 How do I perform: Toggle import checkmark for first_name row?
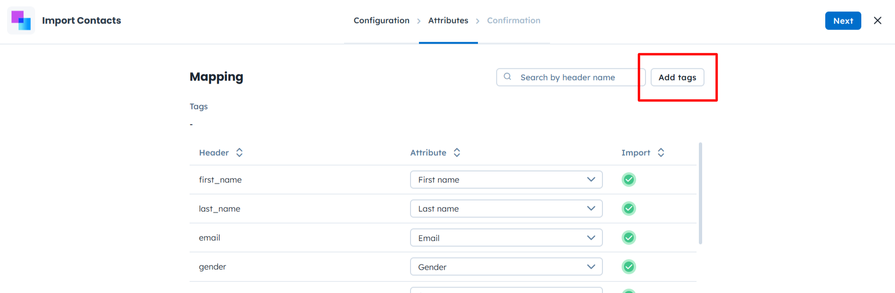click(629, 179)
